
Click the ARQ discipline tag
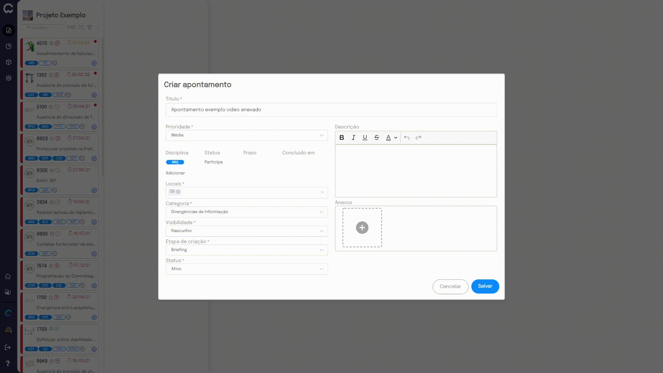[175, 162]
